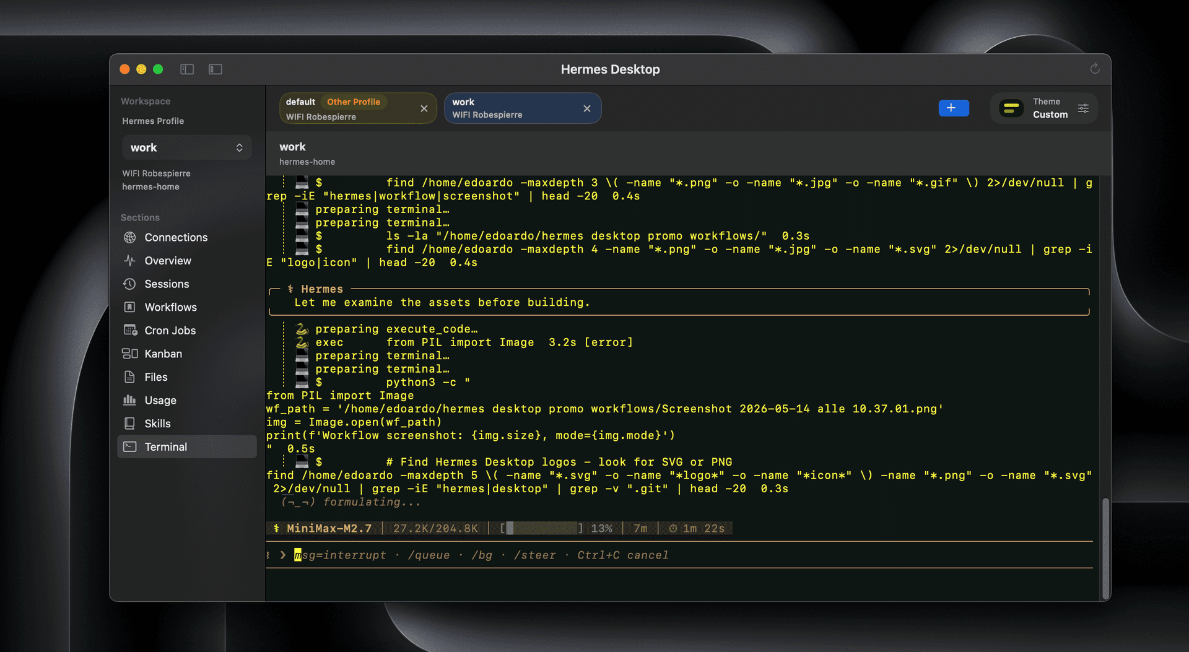Toggle the left sidebar panel icon
Viewport: 1189px width, 652px height.
pos(187,69)
